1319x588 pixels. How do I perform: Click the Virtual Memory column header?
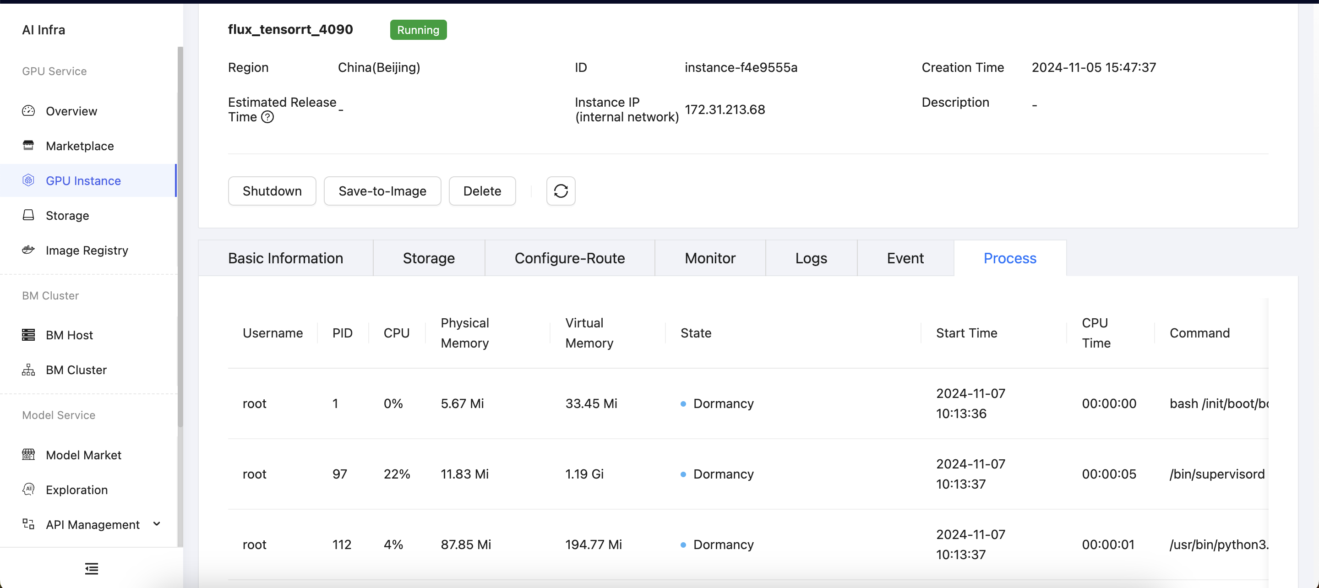(x=589, y=333)
